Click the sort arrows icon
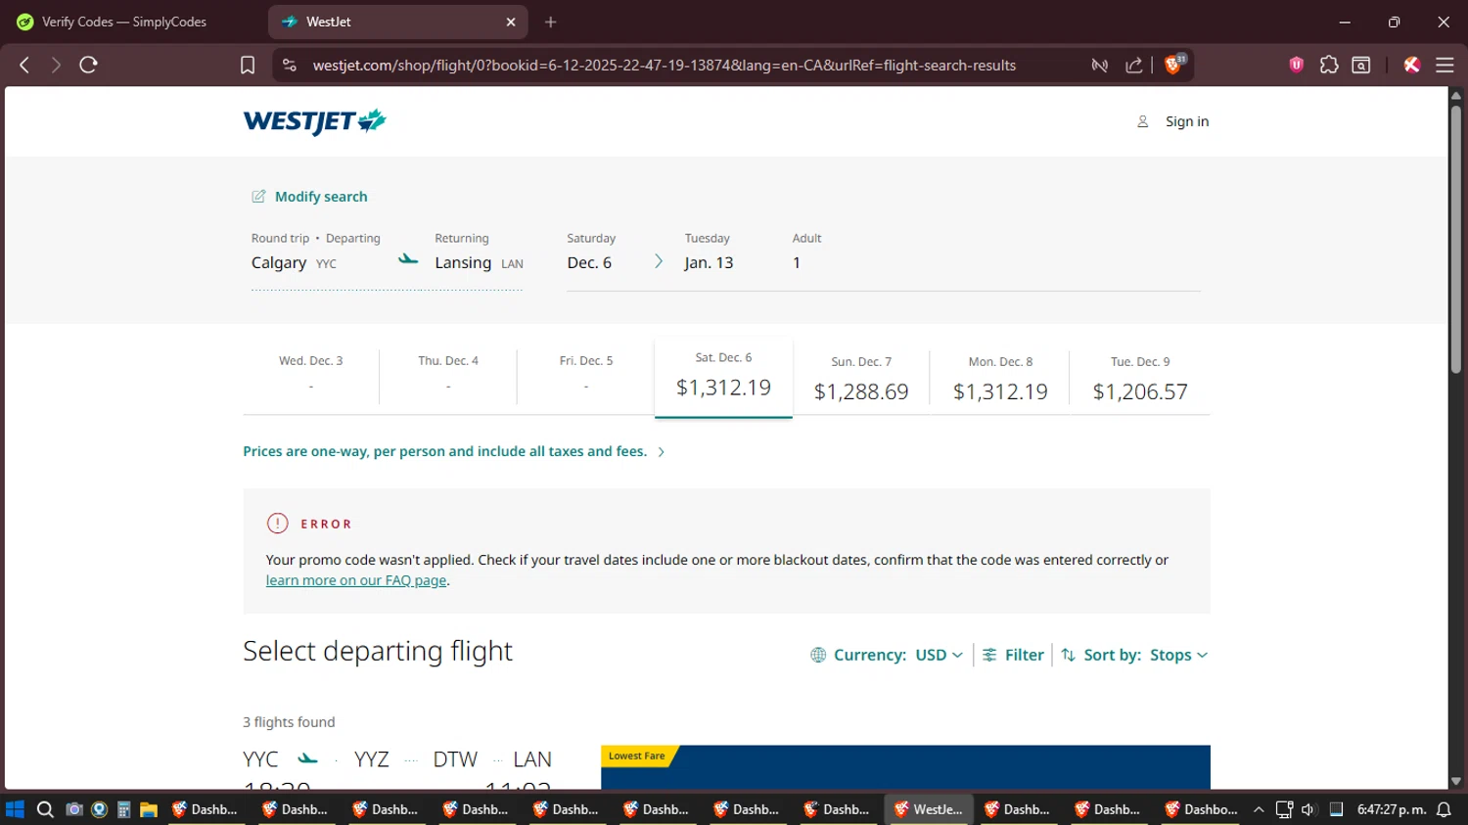This screenshot has height=825, width=1468. pos(1069,655)
